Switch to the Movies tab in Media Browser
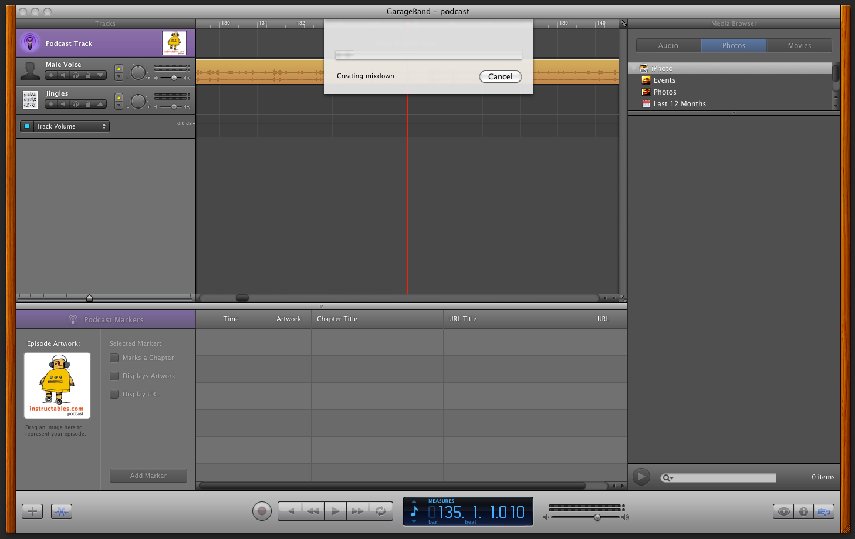This screenshot has width=855, height=539. (x=799, y=45)
